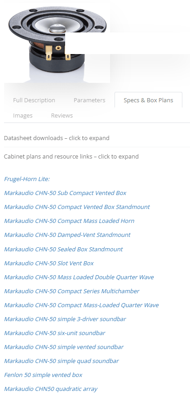Click the speaker driver product image
190x404 pixels.
57,41
